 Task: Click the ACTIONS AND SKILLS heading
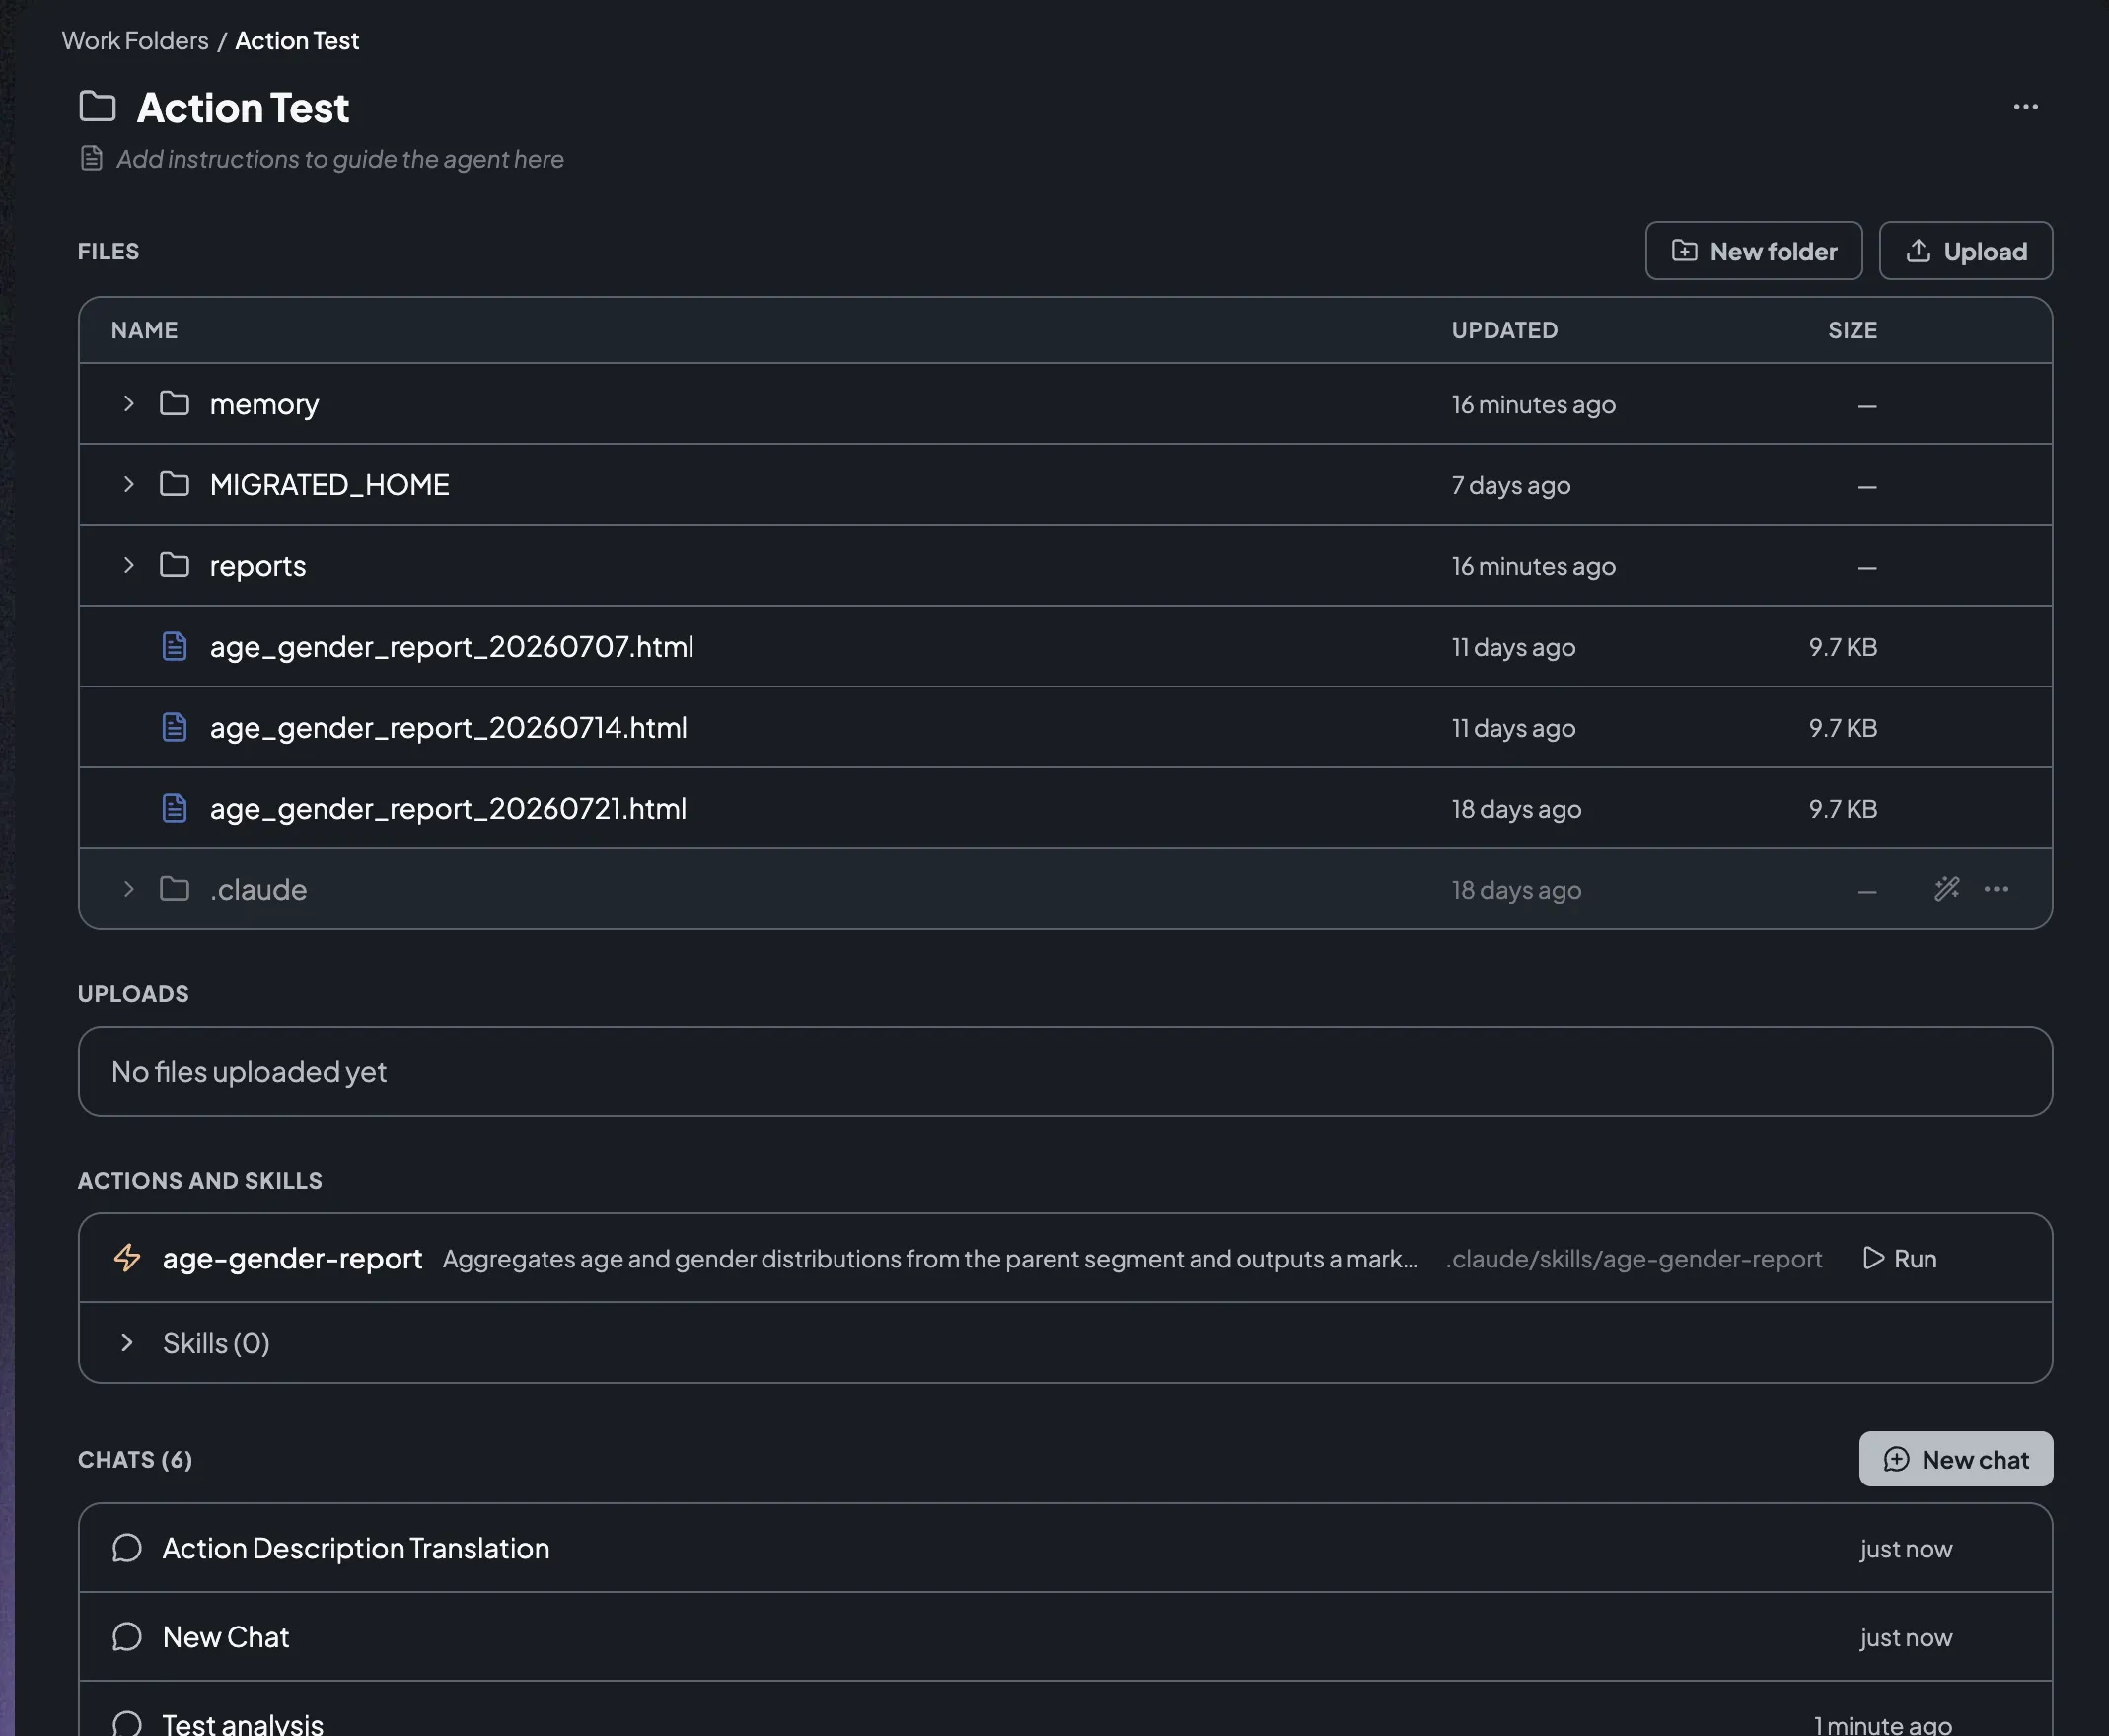[200, 1181]
